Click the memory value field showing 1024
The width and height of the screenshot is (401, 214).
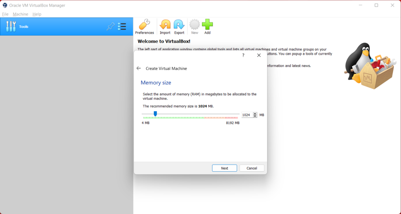[247, 115]
